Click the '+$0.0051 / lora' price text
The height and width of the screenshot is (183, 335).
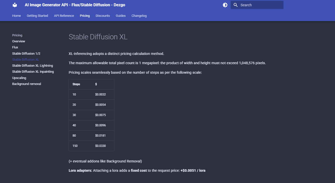coord(193,170)
